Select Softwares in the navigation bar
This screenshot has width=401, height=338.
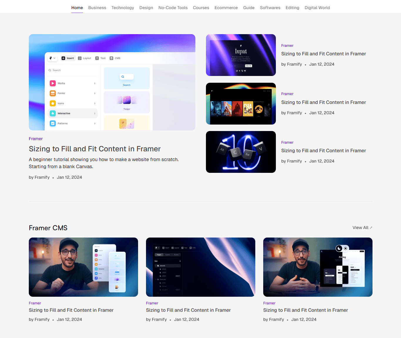point(270,8)
